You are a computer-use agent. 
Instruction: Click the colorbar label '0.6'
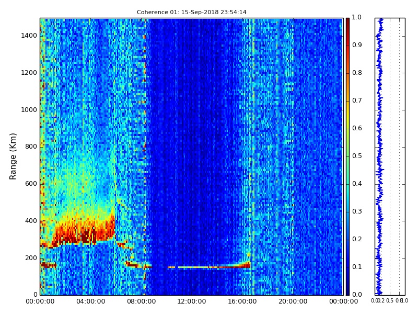(x=357, y=128)
